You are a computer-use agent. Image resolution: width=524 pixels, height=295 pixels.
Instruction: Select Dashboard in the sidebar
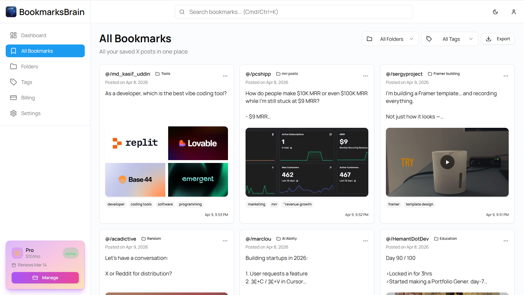pos(33,35)
